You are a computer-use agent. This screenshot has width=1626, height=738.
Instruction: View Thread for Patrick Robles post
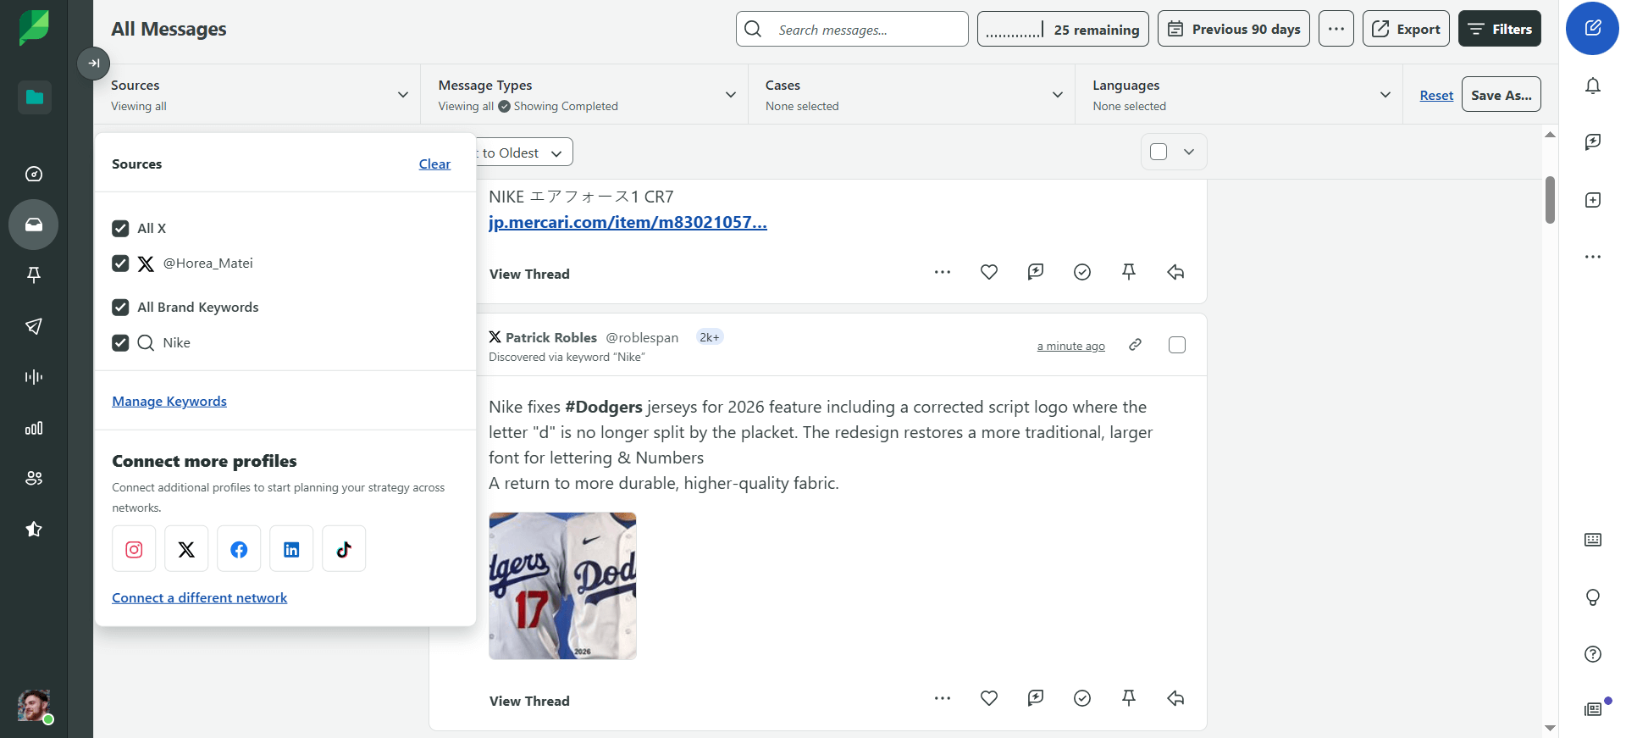(529, 701)
